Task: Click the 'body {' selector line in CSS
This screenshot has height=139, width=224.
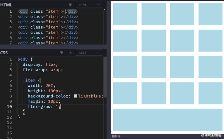Action: pos(25,59)
